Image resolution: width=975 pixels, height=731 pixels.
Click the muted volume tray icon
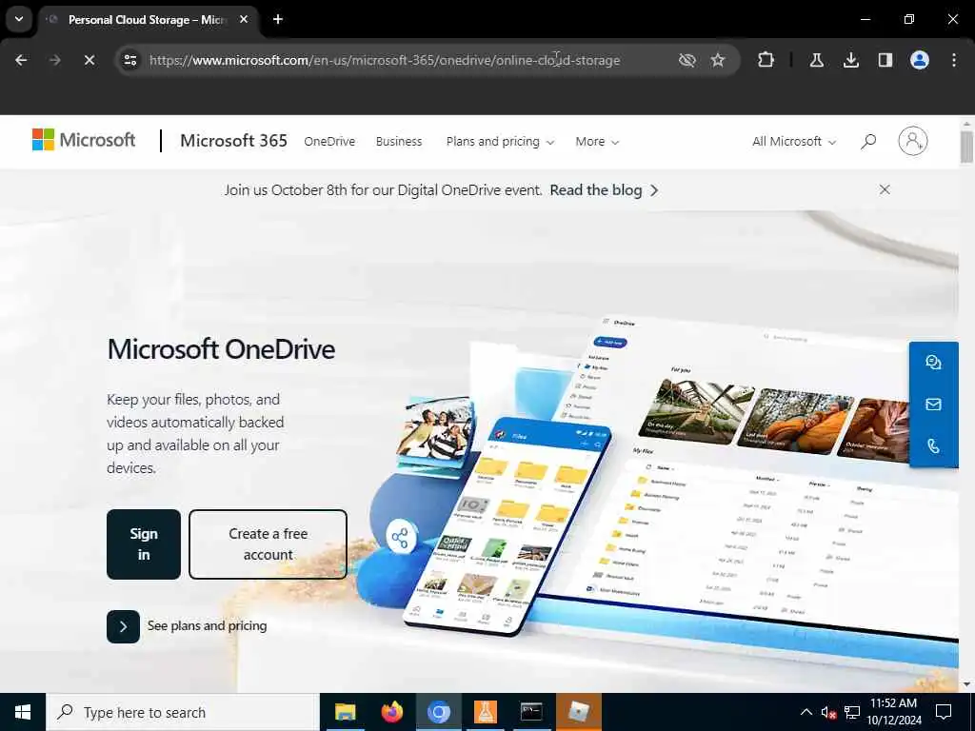tap(829, 712)
